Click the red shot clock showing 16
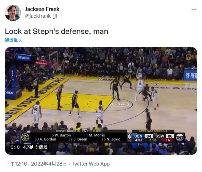Viewport: 202px width, 172px height. coord(168,140)
